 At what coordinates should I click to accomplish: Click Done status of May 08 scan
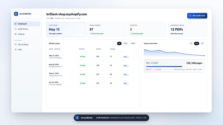pos(83,66)
